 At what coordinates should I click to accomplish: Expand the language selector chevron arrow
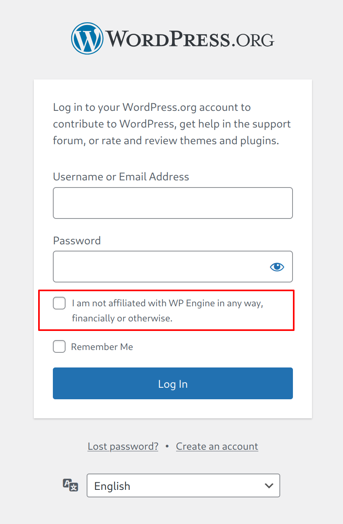[x=269, y=485]
